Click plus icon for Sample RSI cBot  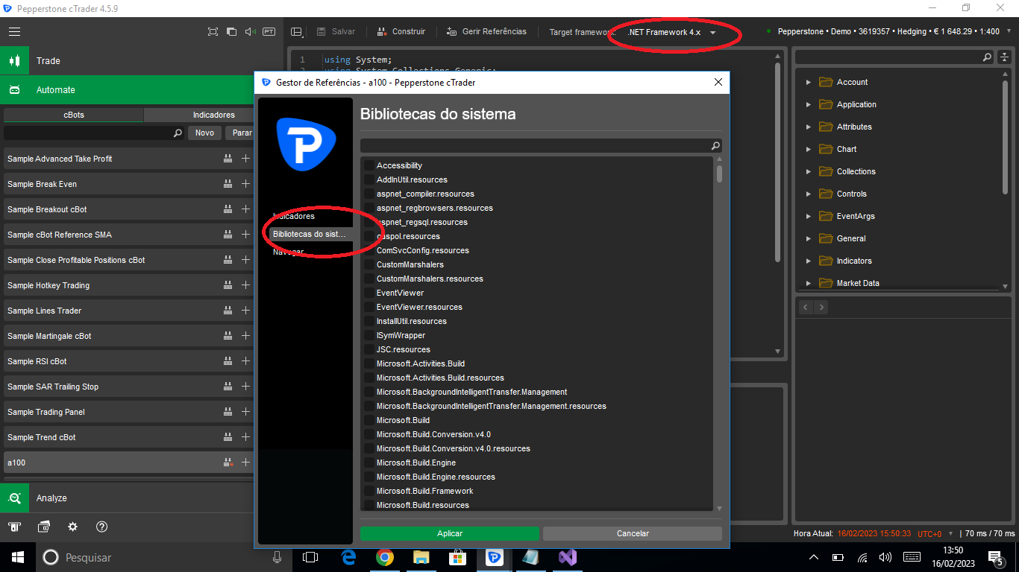[x=245, y=361]
